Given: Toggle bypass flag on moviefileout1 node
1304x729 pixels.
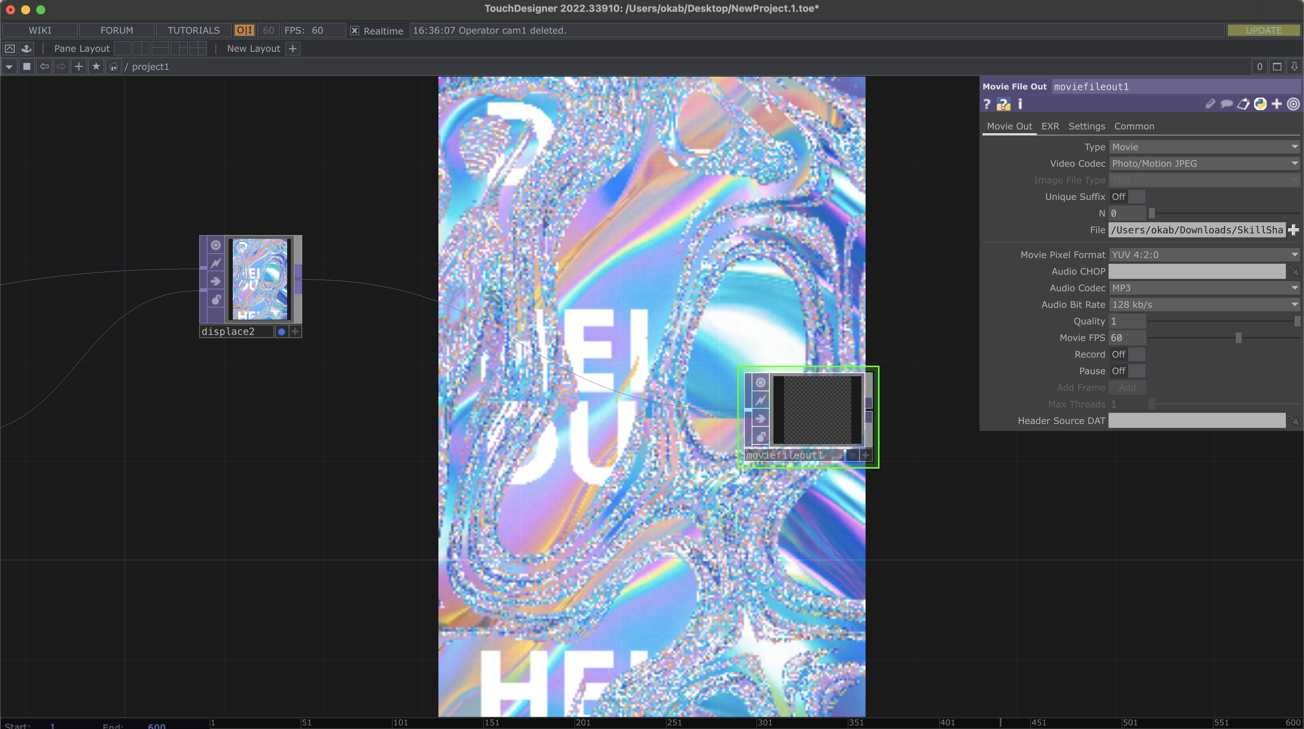Looking at the screenshot, I should [x=760, y=400].
